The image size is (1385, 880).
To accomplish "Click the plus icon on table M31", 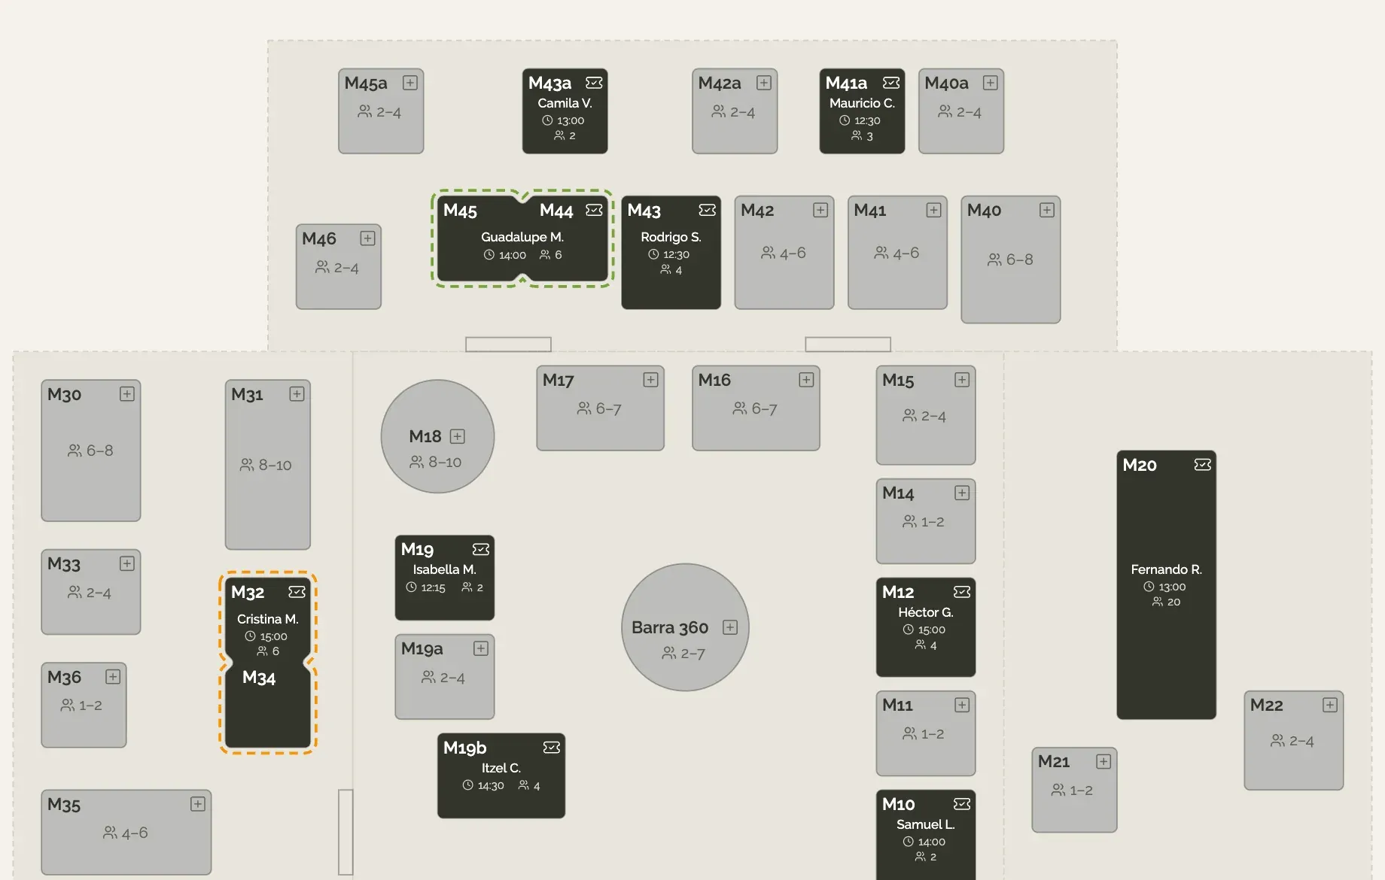I will (297, 394).
